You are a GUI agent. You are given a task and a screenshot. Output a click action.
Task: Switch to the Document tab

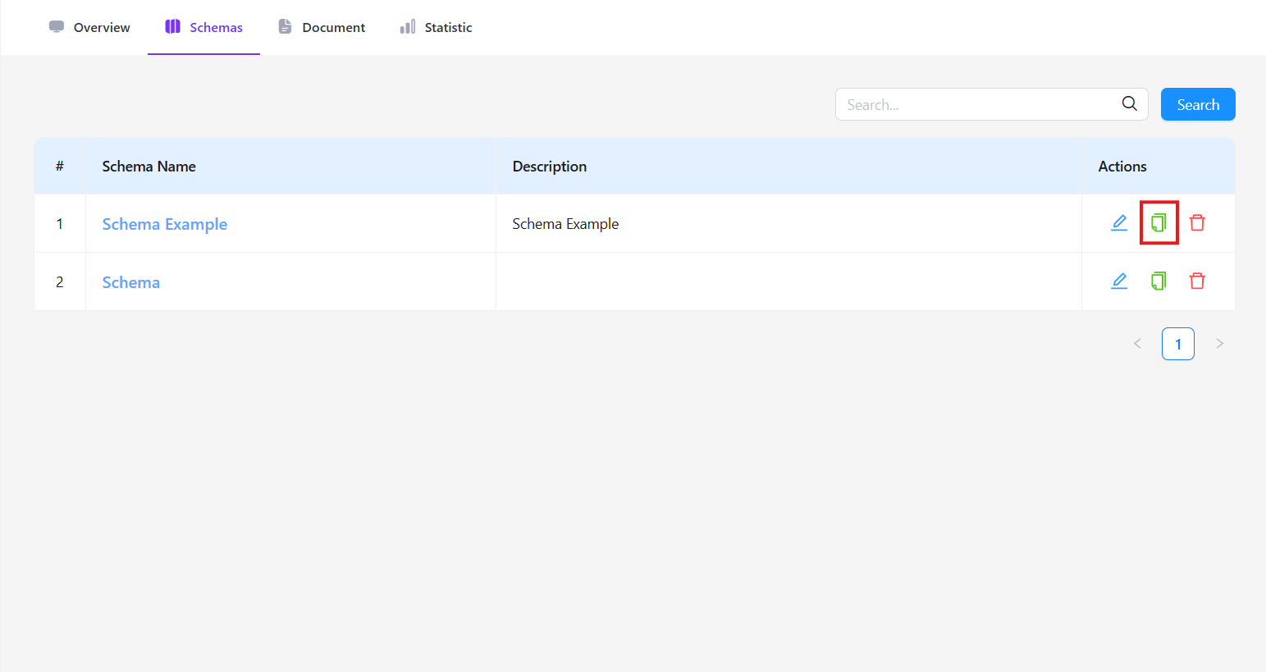pyautogui.click(x=322, y=27)
